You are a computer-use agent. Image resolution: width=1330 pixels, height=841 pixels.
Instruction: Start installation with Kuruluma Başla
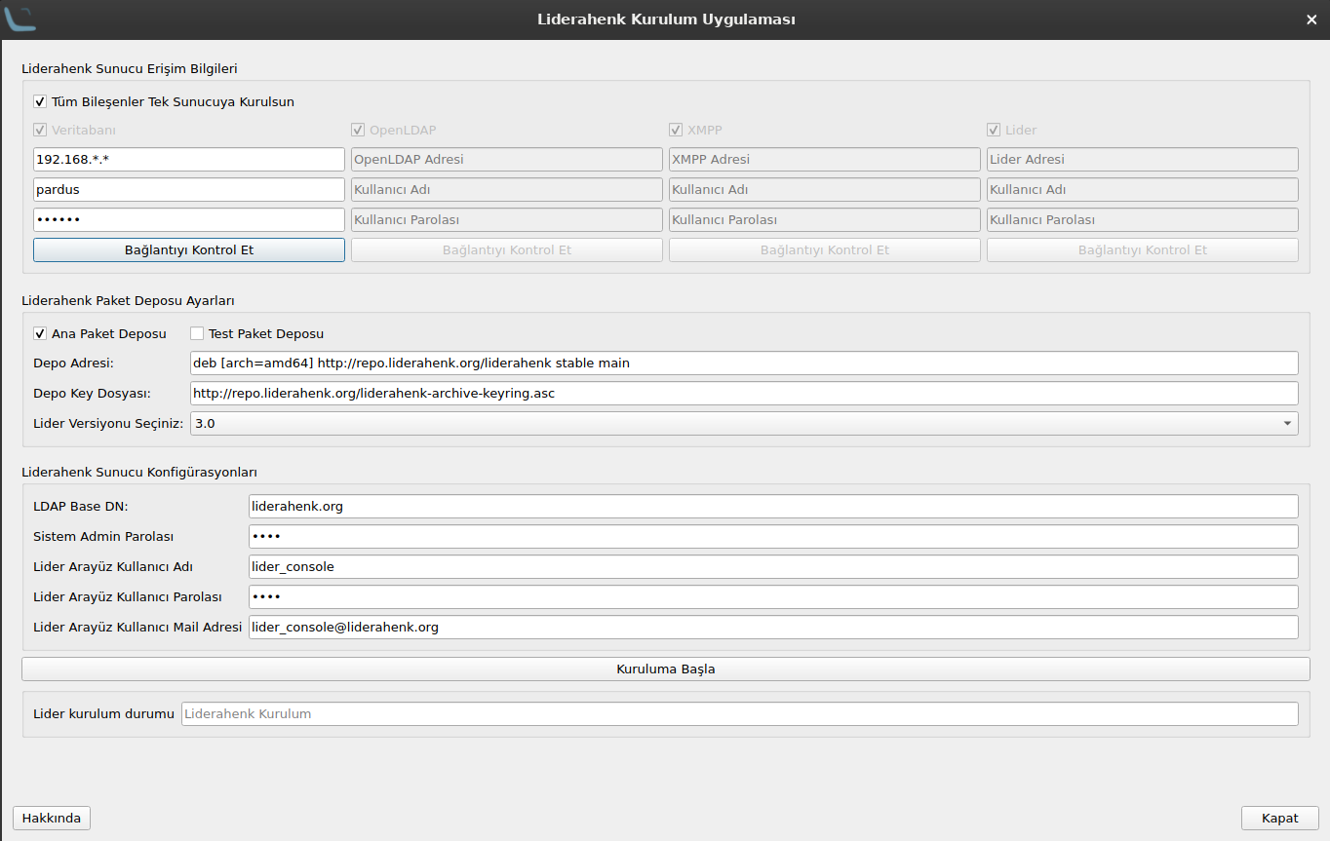coord(666,669)
